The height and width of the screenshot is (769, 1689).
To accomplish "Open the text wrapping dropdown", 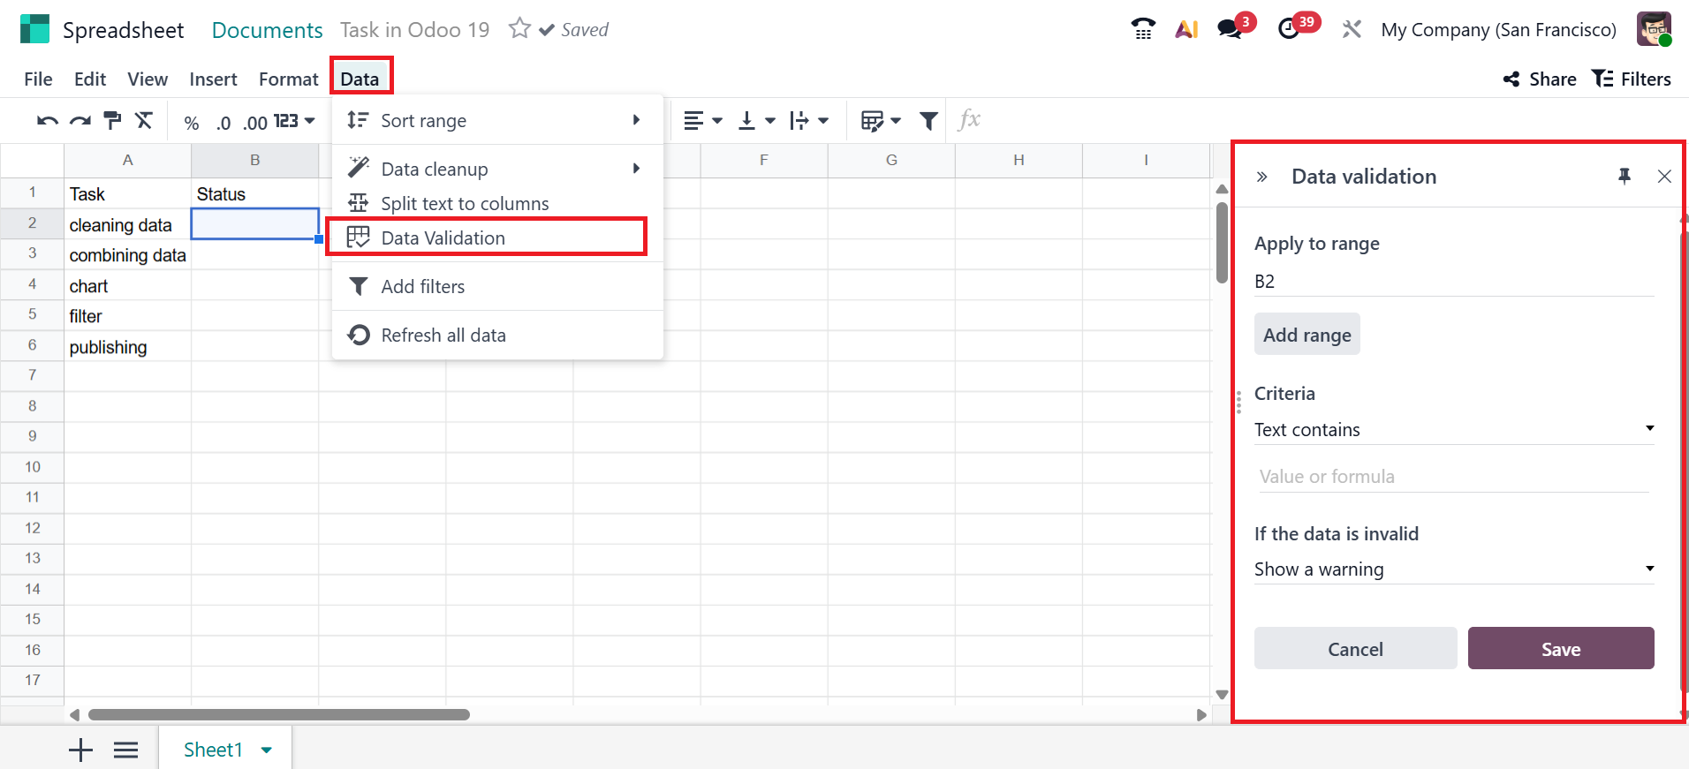I will tap(809, 121).
